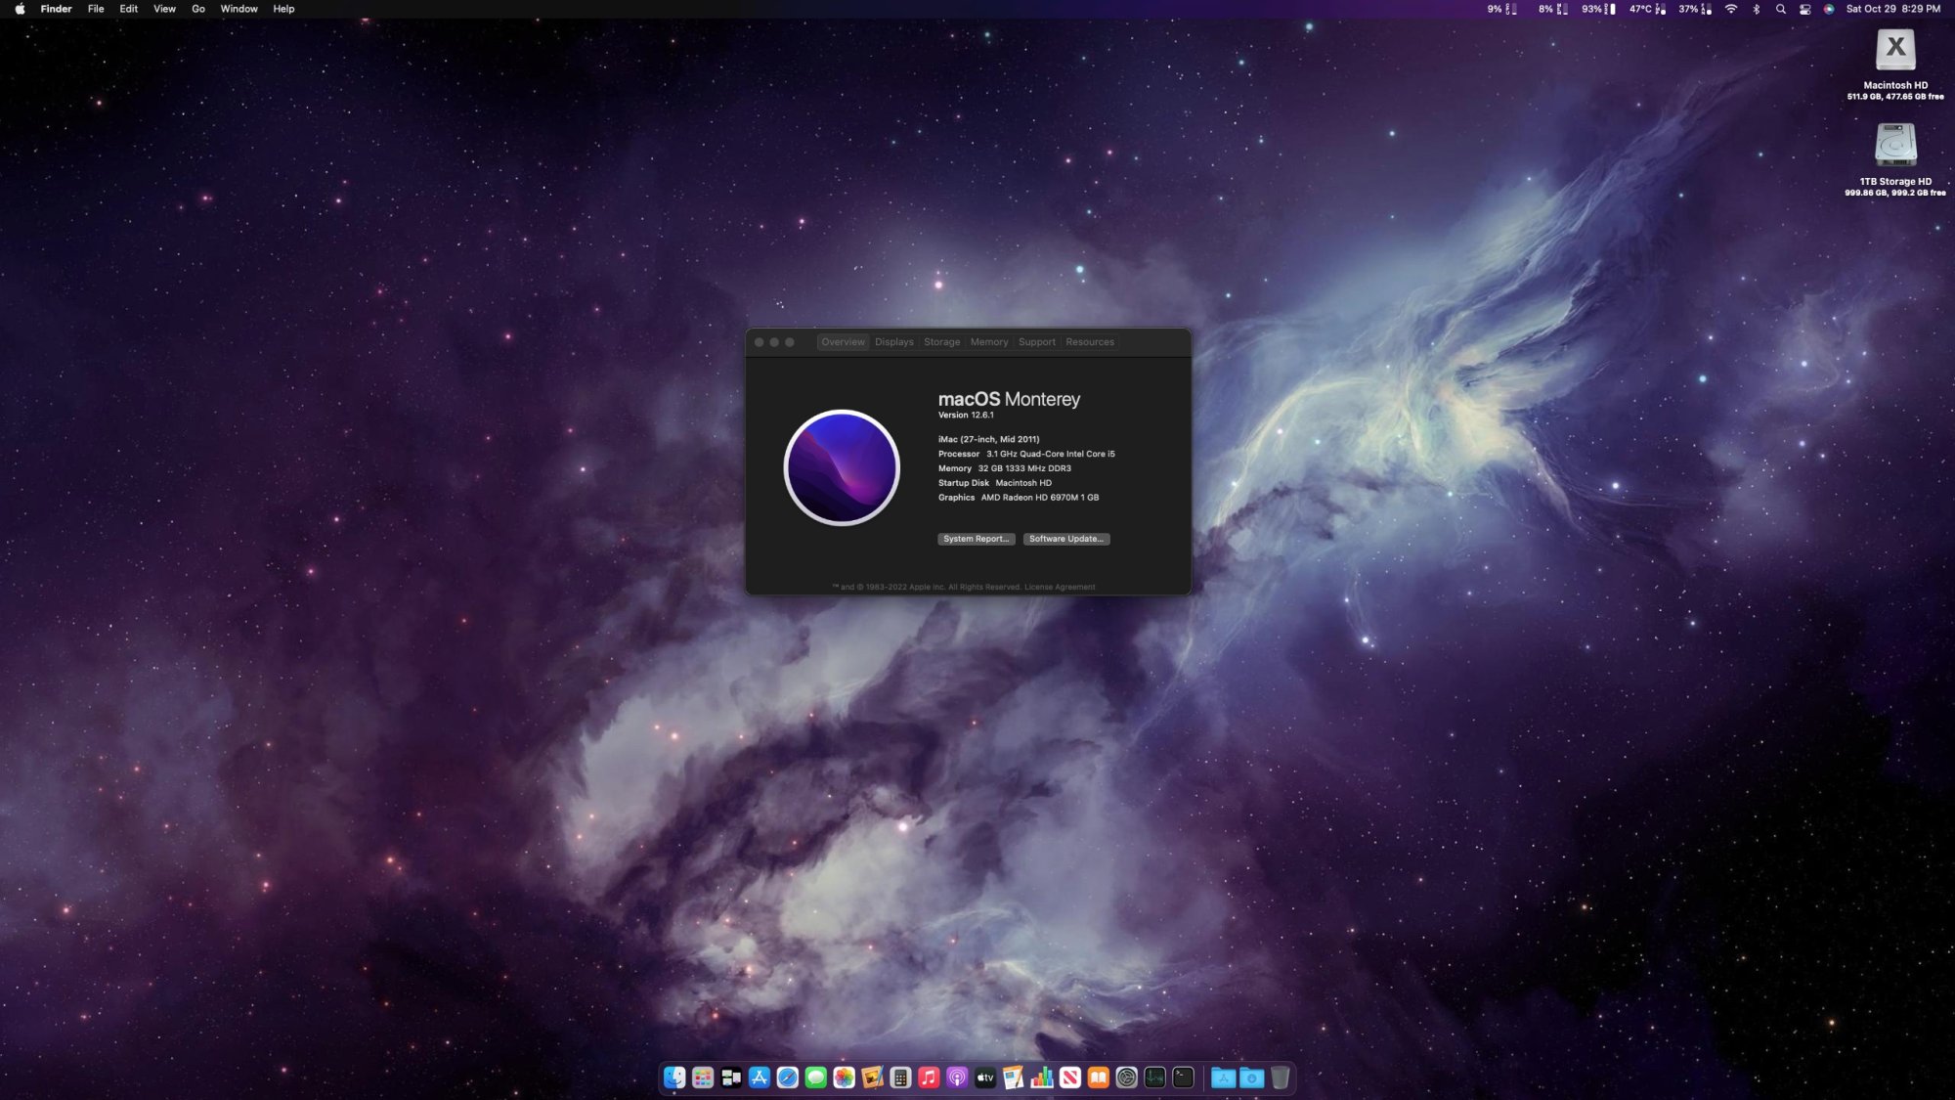
Task: Click the macOS Monterey logo image
Action: point(842,467)
